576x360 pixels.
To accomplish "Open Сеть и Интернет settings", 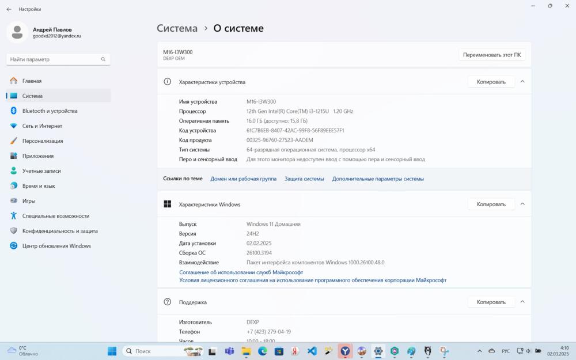I will pyautogui.click(x=58, y=126).
